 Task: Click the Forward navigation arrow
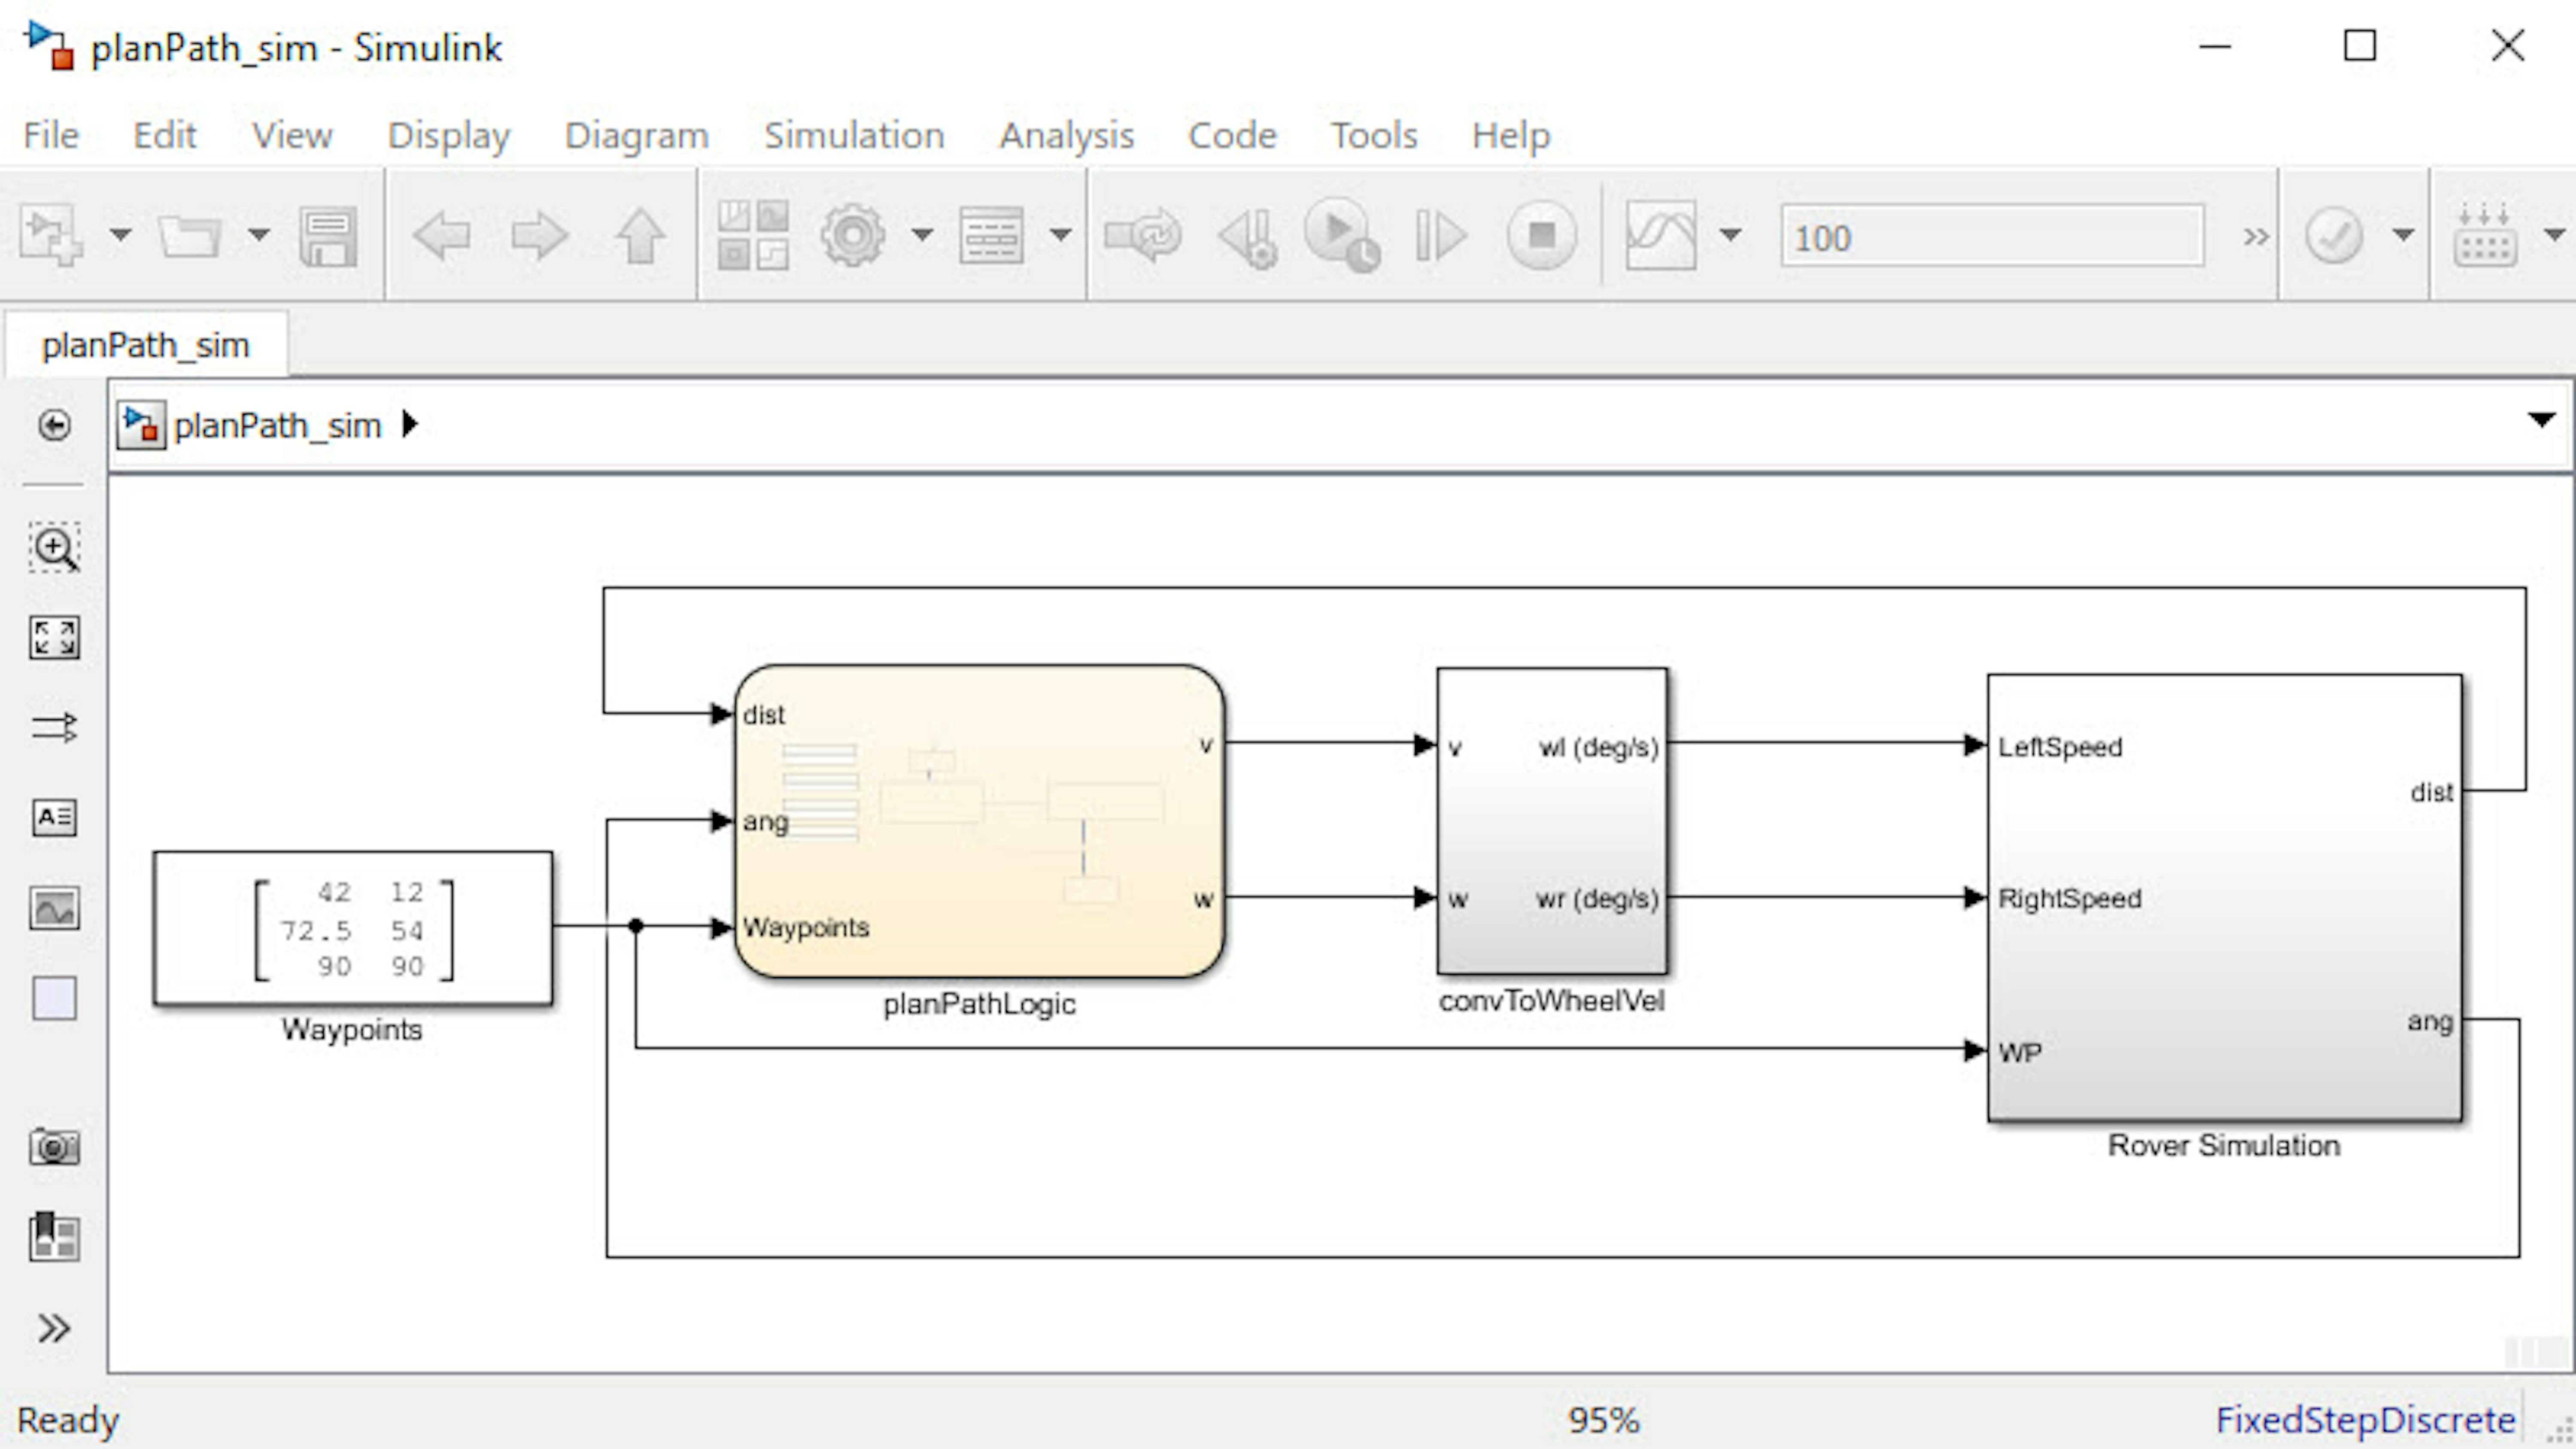coord(540,236)
